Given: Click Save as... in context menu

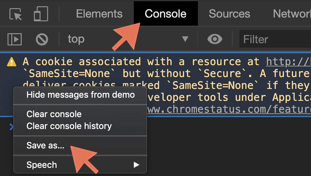Looking at the screenshot, I should 45,145.
